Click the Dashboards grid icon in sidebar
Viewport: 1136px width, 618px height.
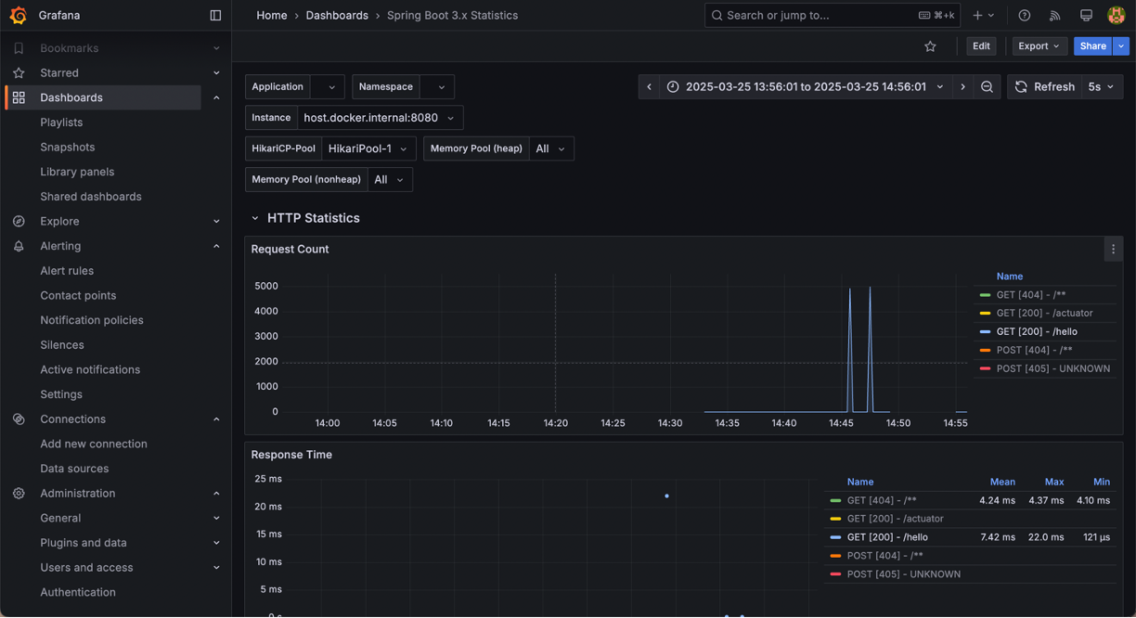pos(19,97)
